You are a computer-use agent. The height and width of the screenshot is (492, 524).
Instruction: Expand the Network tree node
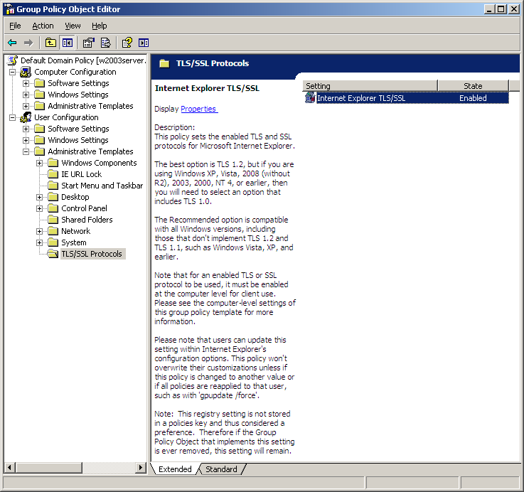(x=39, y=231)
